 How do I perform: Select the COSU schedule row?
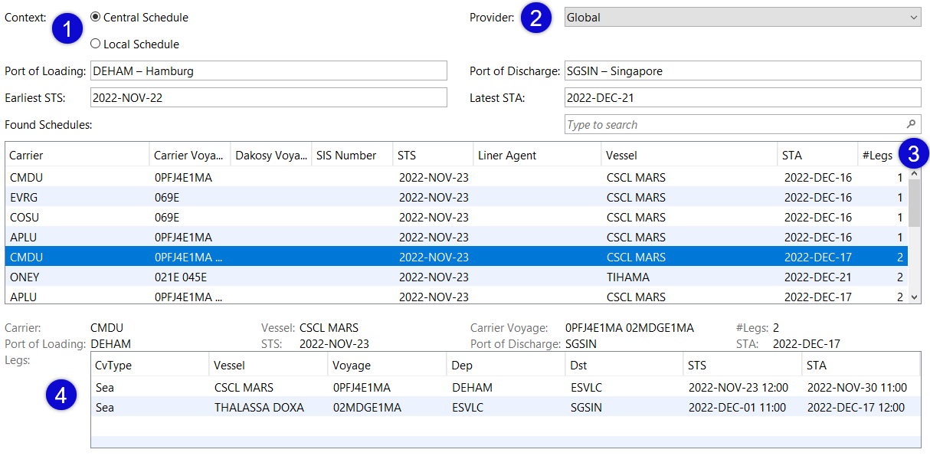pos(306,217)
